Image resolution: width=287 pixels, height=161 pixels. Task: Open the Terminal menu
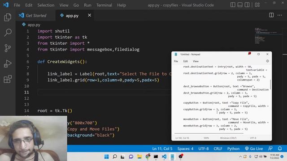104,5
